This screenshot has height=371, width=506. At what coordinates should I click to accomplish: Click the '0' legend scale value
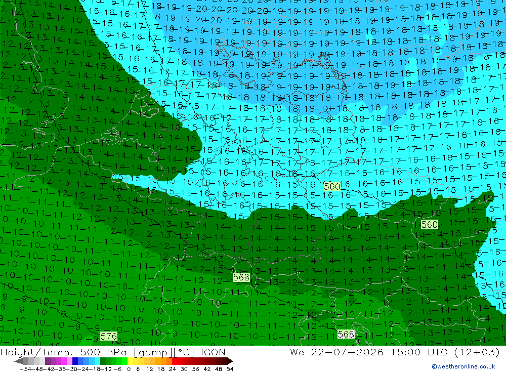coord(129,369)
